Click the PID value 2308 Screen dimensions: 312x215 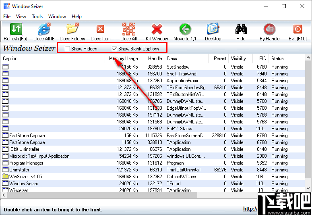click(262, 156)
